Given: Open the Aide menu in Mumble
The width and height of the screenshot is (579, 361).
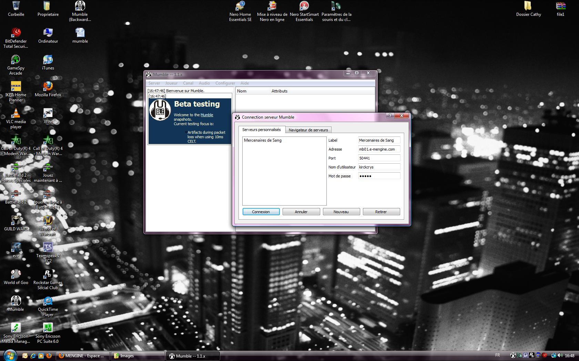Looking at the screenshot, I should tap(245, 83).
